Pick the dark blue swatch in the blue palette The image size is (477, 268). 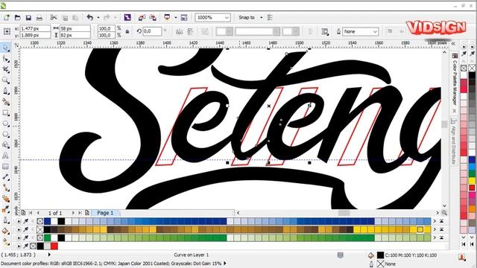(x=48, y=221)
